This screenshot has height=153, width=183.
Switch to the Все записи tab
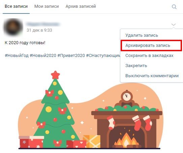[16, 6]
